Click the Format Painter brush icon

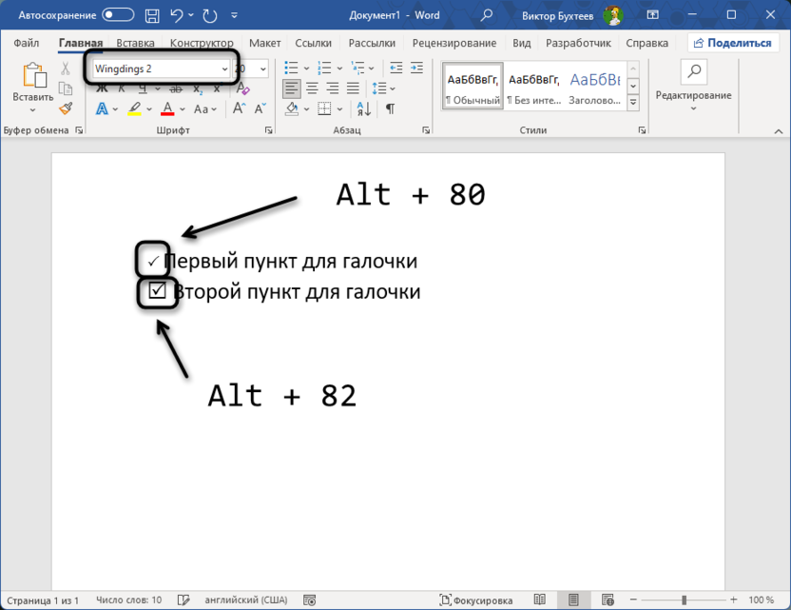tap(65, 108)
